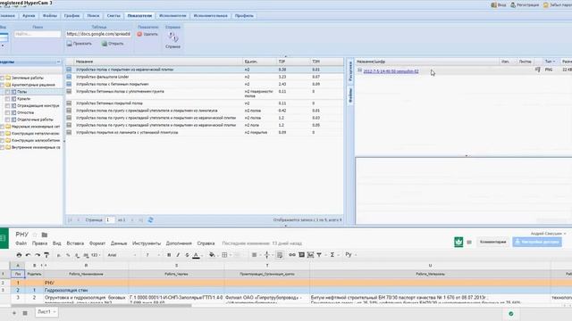
Task: Open the Файл menu in the spreadsheet
Action: 21,243
